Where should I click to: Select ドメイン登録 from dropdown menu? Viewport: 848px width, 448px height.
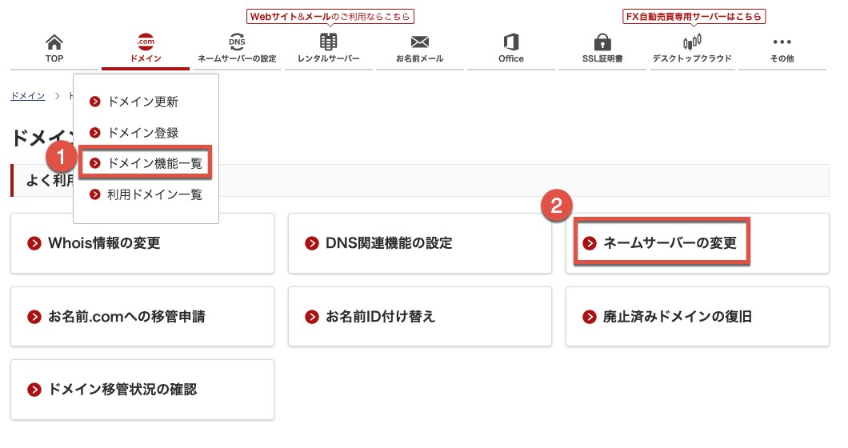(x=142, y=133)
